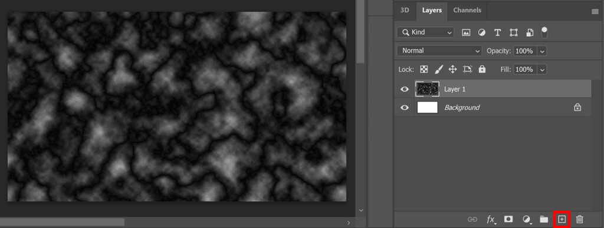Hide Layer 1 with eye icon
The width and height of the screenshot is (604, 228).
click(405, 89)
